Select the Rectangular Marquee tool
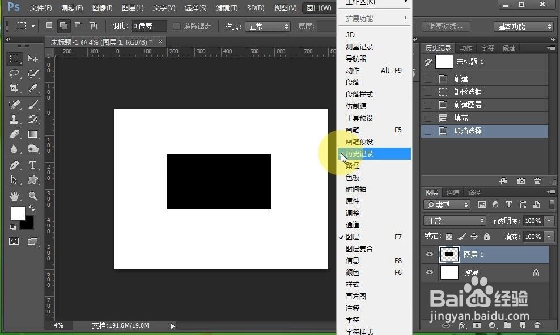The width and height of the screenshot is (560, 335). click(14, 58)
